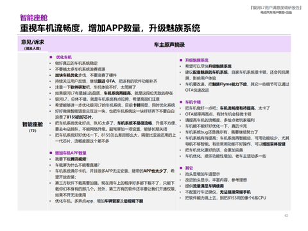Click the line '车载屏为什么不能看直播?'
308x231 pixels.
pos(78,165)
